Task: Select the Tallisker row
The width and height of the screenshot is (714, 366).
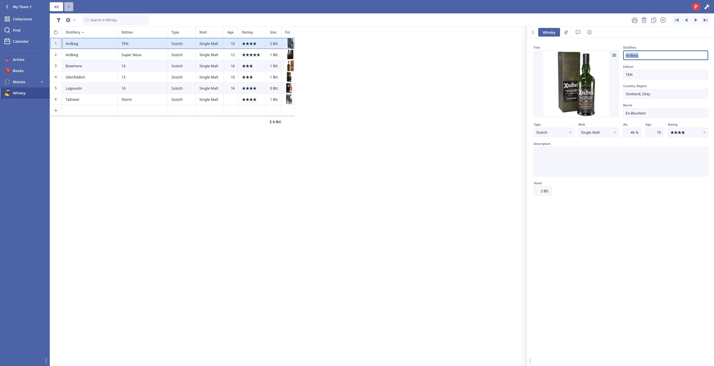Action: pyautogui.click(x=172, y=99)
